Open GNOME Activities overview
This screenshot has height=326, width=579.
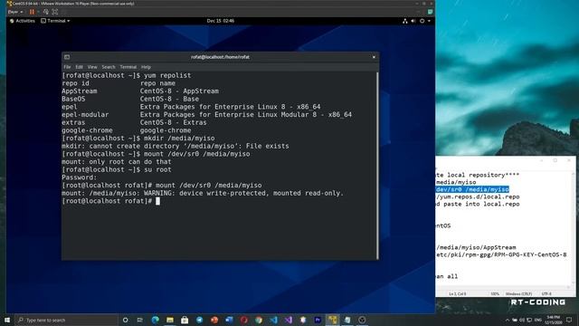[x=23, y=21]
